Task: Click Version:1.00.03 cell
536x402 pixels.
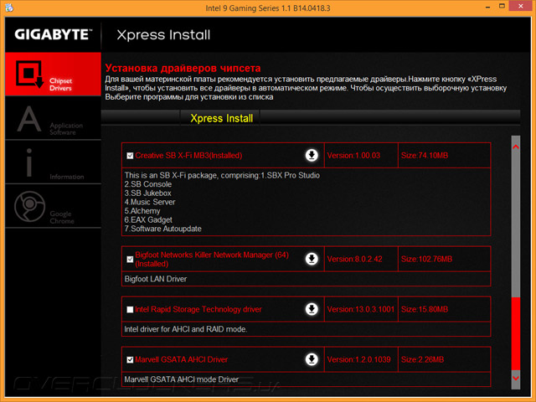Action: pos(361,156)
